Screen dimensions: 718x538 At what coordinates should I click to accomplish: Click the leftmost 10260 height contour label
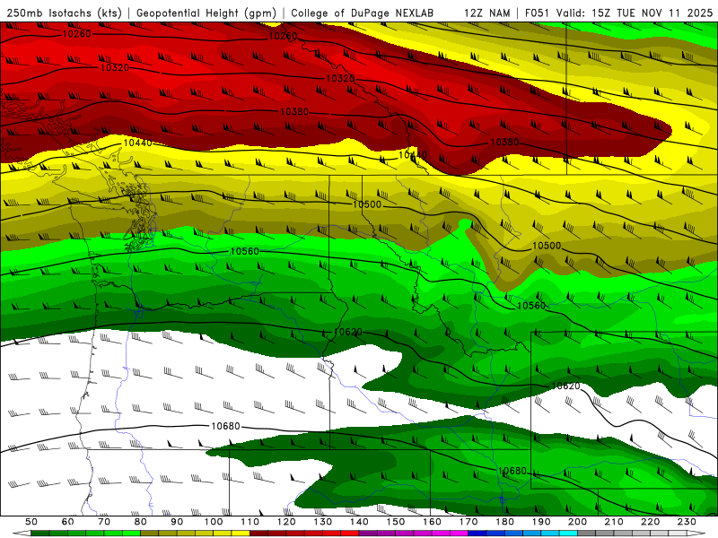click(76, 33)
